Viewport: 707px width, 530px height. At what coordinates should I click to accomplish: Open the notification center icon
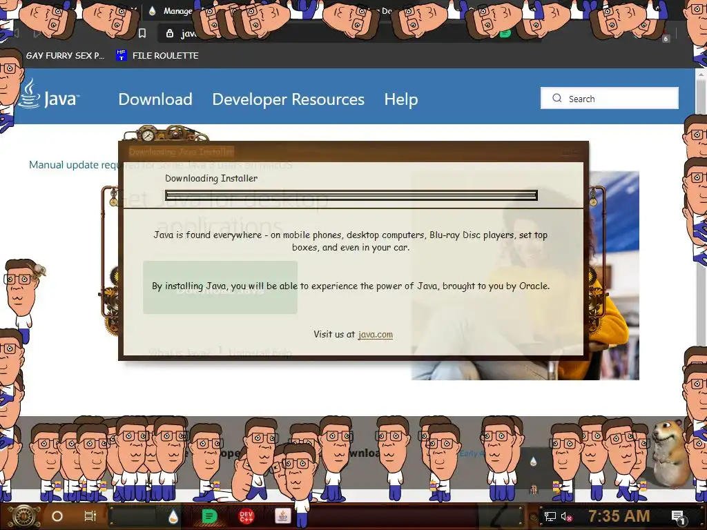tap(678, 518)
